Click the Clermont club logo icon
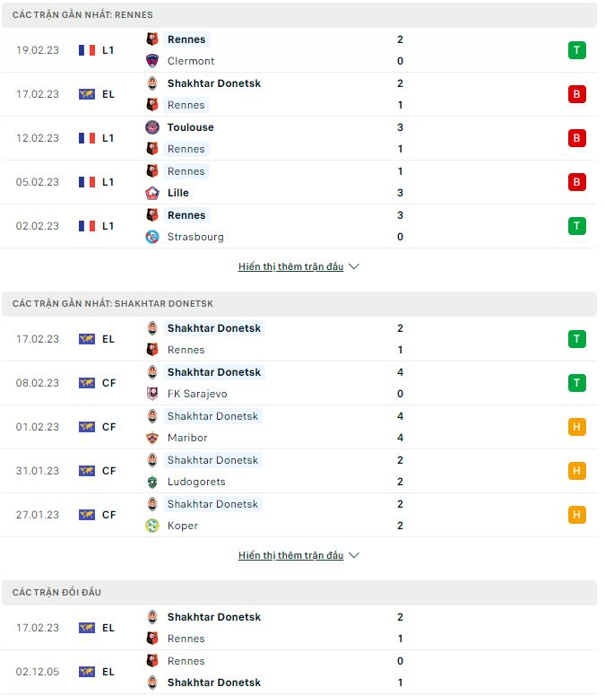This screenshot has width=605, height=696. coord(152,61)
